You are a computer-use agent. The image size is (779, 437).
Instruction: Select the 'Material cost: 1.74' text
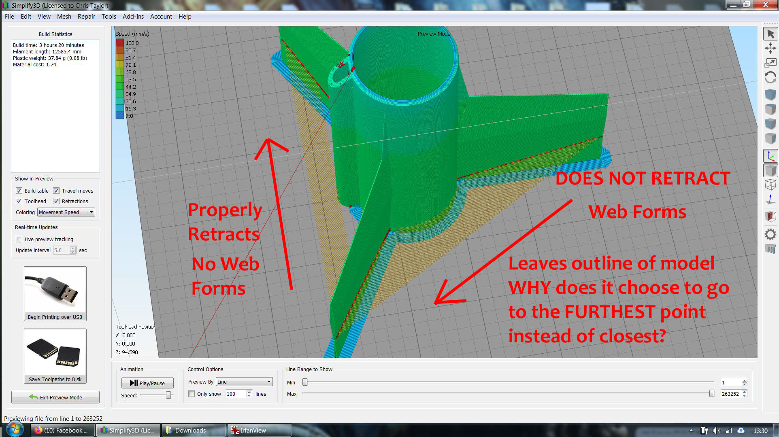34,64
